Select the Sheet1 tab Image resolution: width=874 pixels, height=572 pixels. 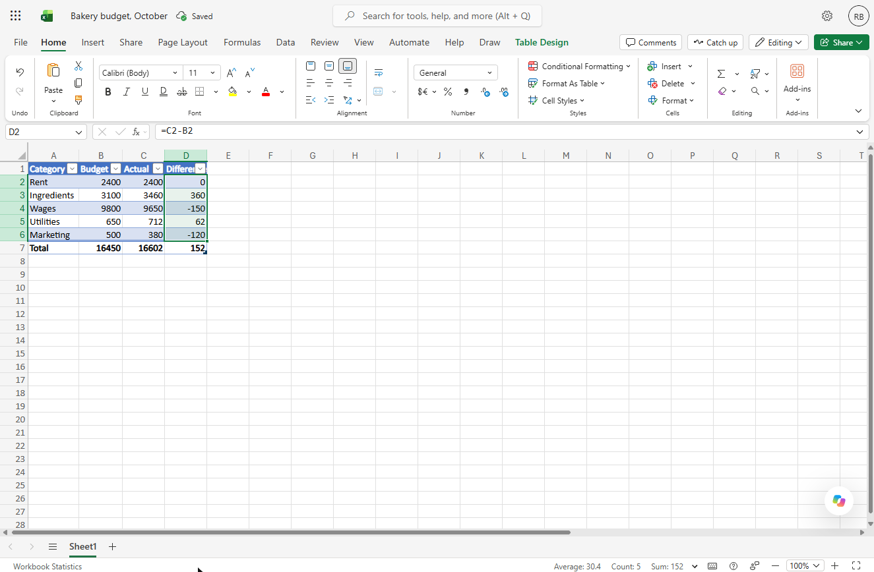pos(82,546)
